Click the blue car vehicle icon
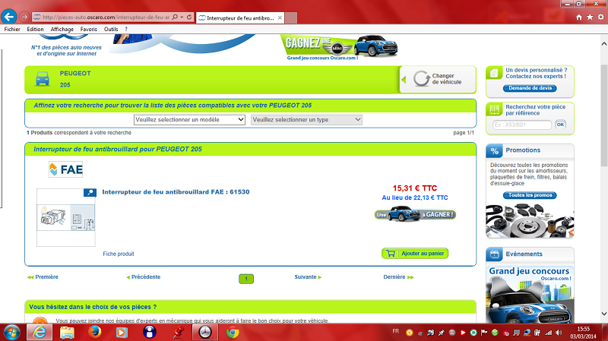The image size is (608, 341). [x=43, y=79]
